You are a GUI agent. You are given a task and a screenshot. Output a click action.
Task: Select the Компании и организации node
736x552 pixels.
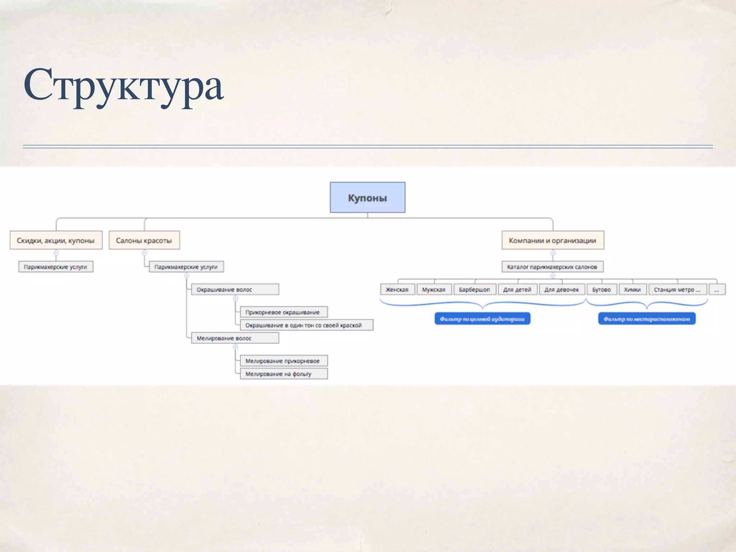pyautogui.click(x=553, y=240)
